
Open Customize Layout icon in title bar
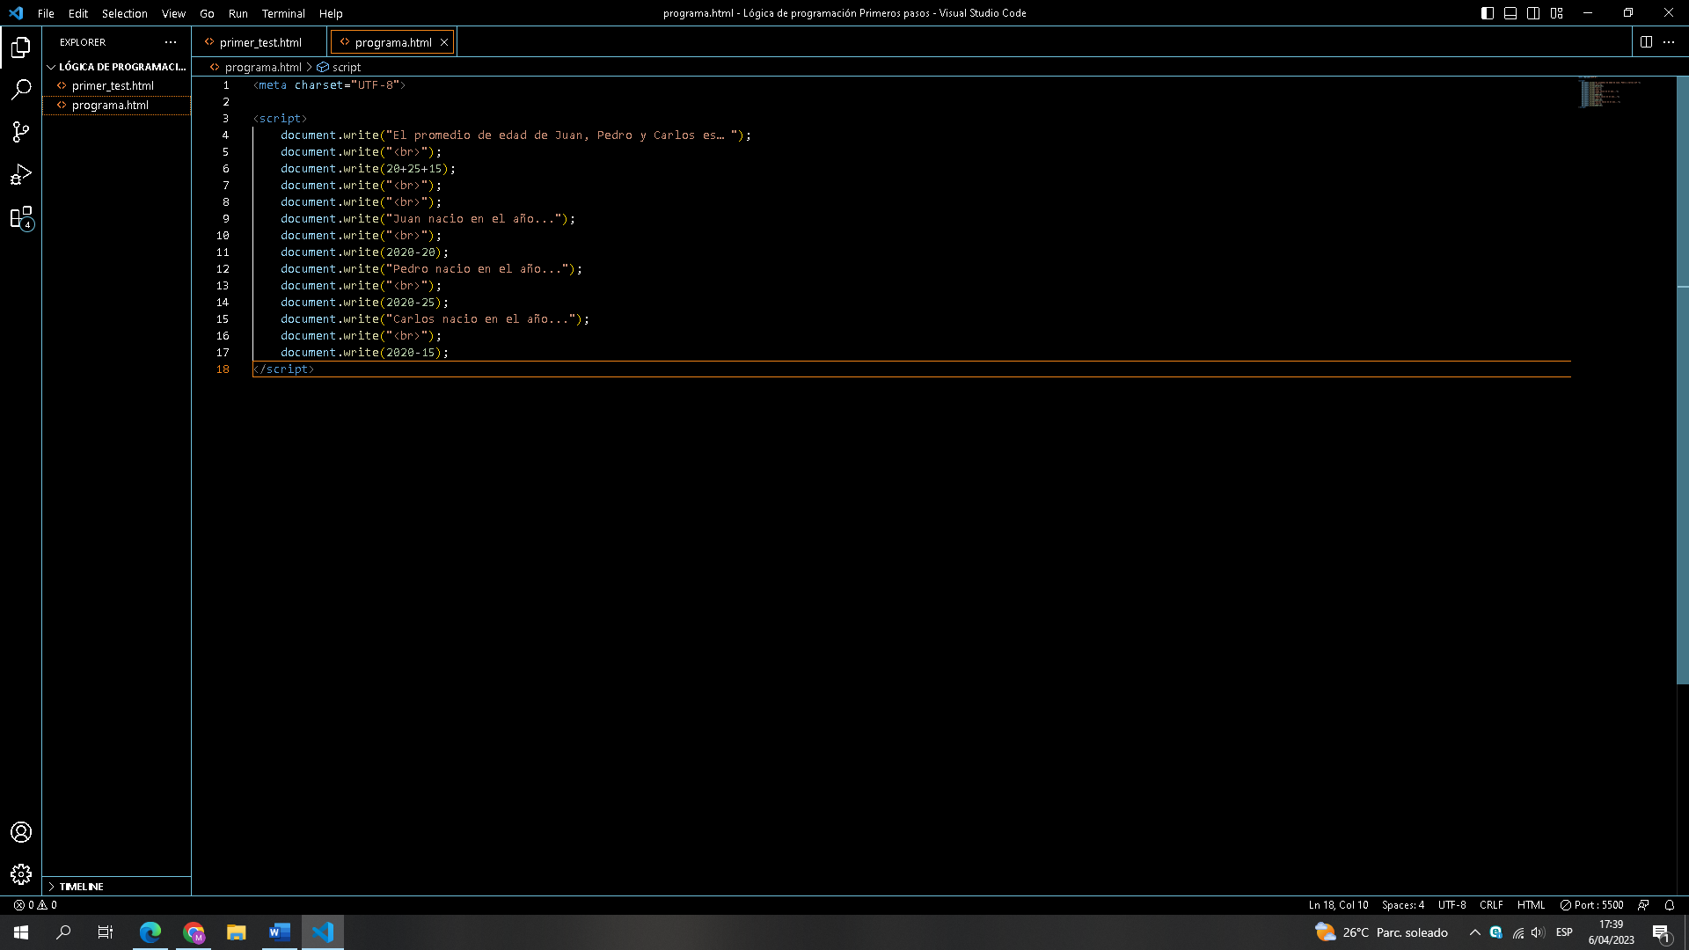click(1557, 13)
